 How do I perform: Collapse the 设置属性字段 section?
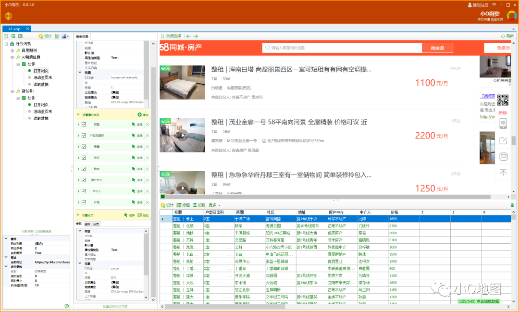[x=78, y=114]
